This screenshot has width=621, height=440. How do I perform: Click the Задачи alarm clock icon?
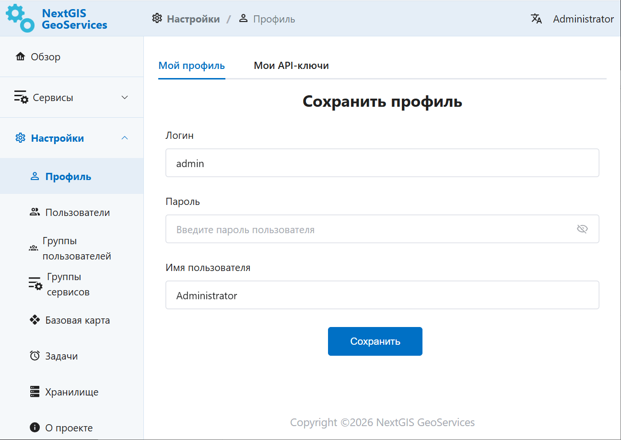pyautogui.click(x=35, y=356)
